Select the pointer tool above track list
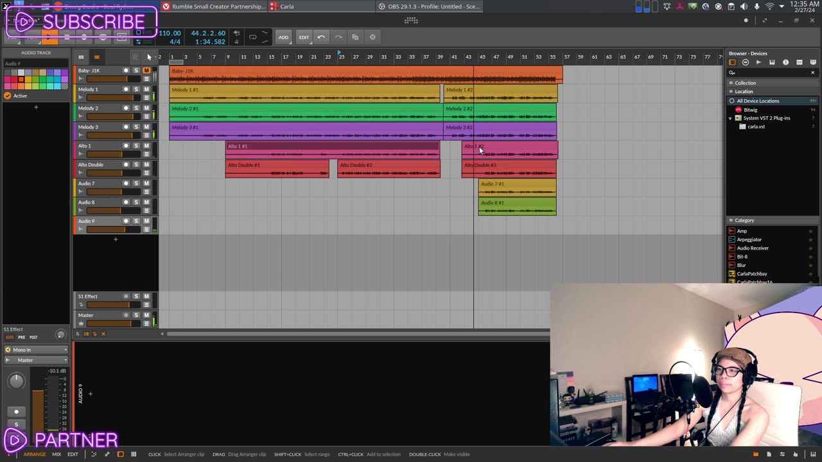Image resolution: width=822 pixels, height=462 pixels. (149, 57)
